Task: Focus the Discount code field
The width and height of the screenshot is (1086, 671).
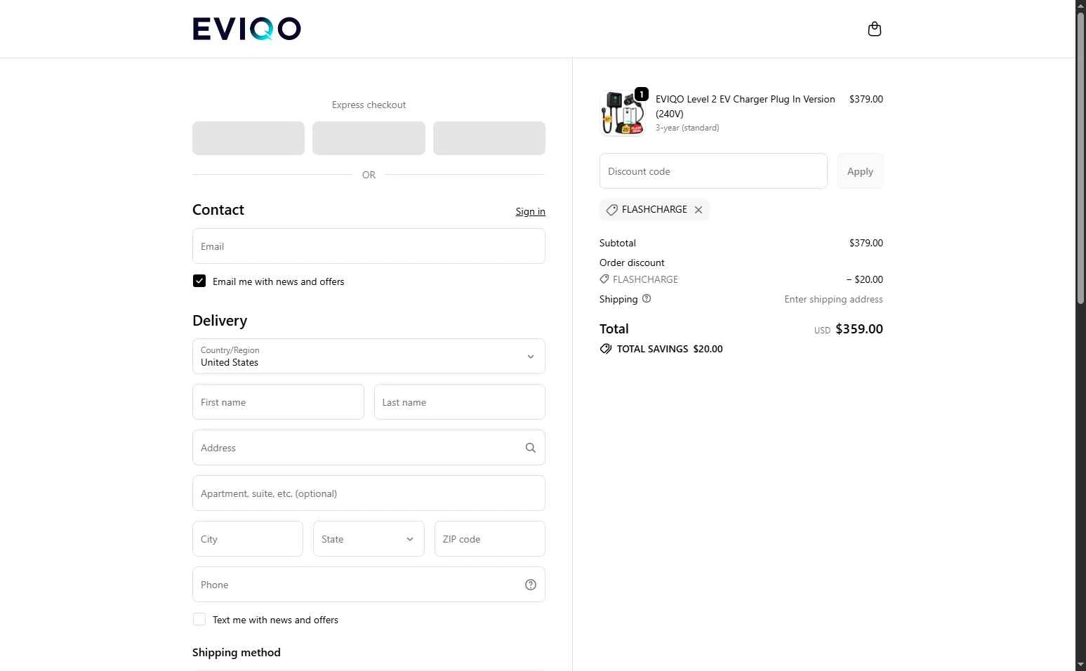Action: pos(713,171)
